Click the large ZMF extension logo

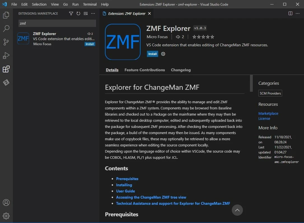pos(123,42)
